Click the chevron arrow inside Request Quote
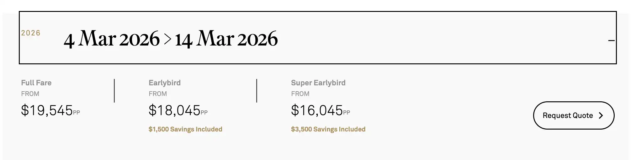Image resolution: width=636 pixels, height=160 pixels. [x=601, y=115]
